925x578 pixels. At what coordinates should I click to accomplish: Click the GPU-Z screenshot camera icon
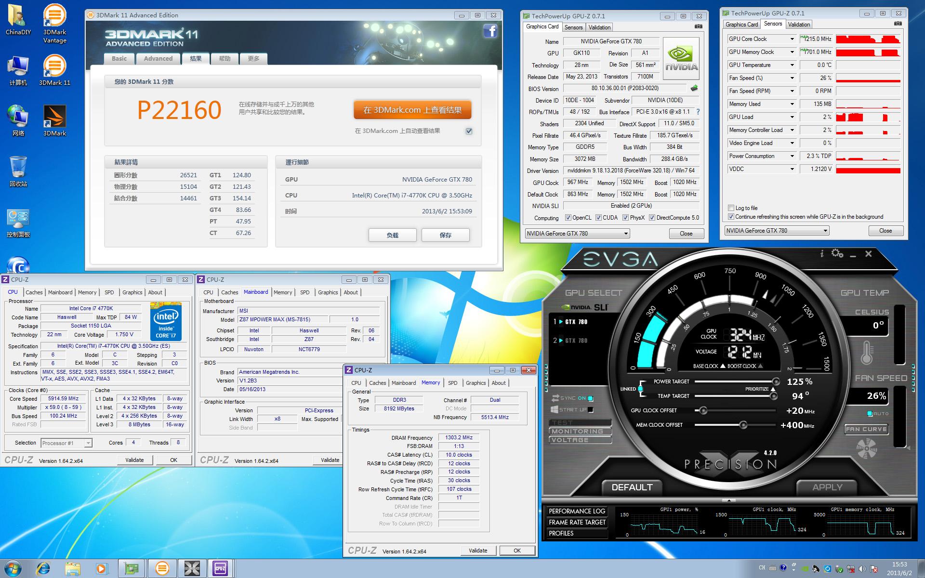[698, 27]
